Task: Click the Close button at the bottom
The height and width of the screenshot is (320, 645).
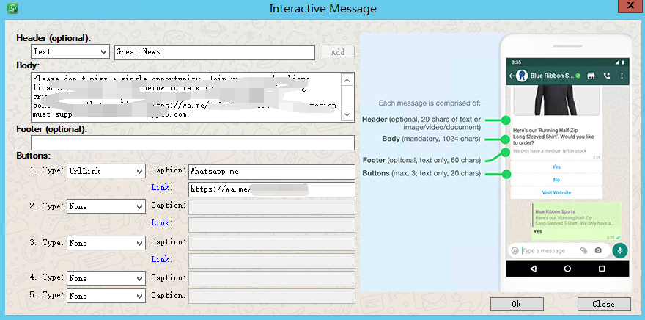Action: (x=604, y=304)
